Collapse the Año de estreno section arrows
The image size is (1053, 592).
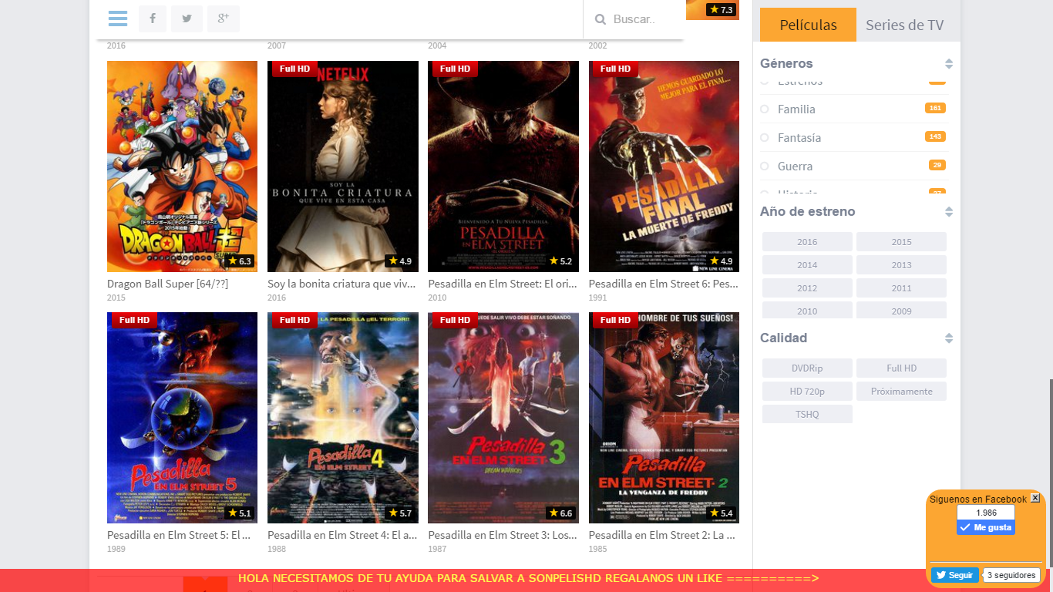click(949, 212)
